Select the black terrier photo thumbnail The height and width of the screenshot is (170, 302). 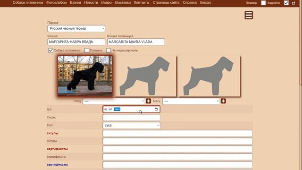pos(85,76)
